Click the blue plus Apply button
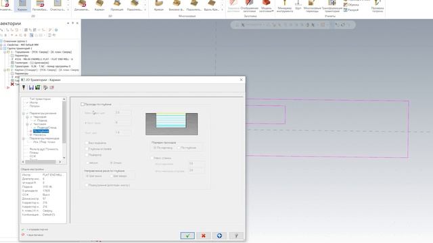The width and height of the screenshot is (433, 243). coord(219,236)
